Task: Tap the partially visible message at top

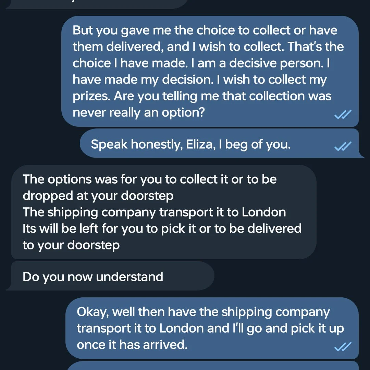Action: click(x=97, y=4)
